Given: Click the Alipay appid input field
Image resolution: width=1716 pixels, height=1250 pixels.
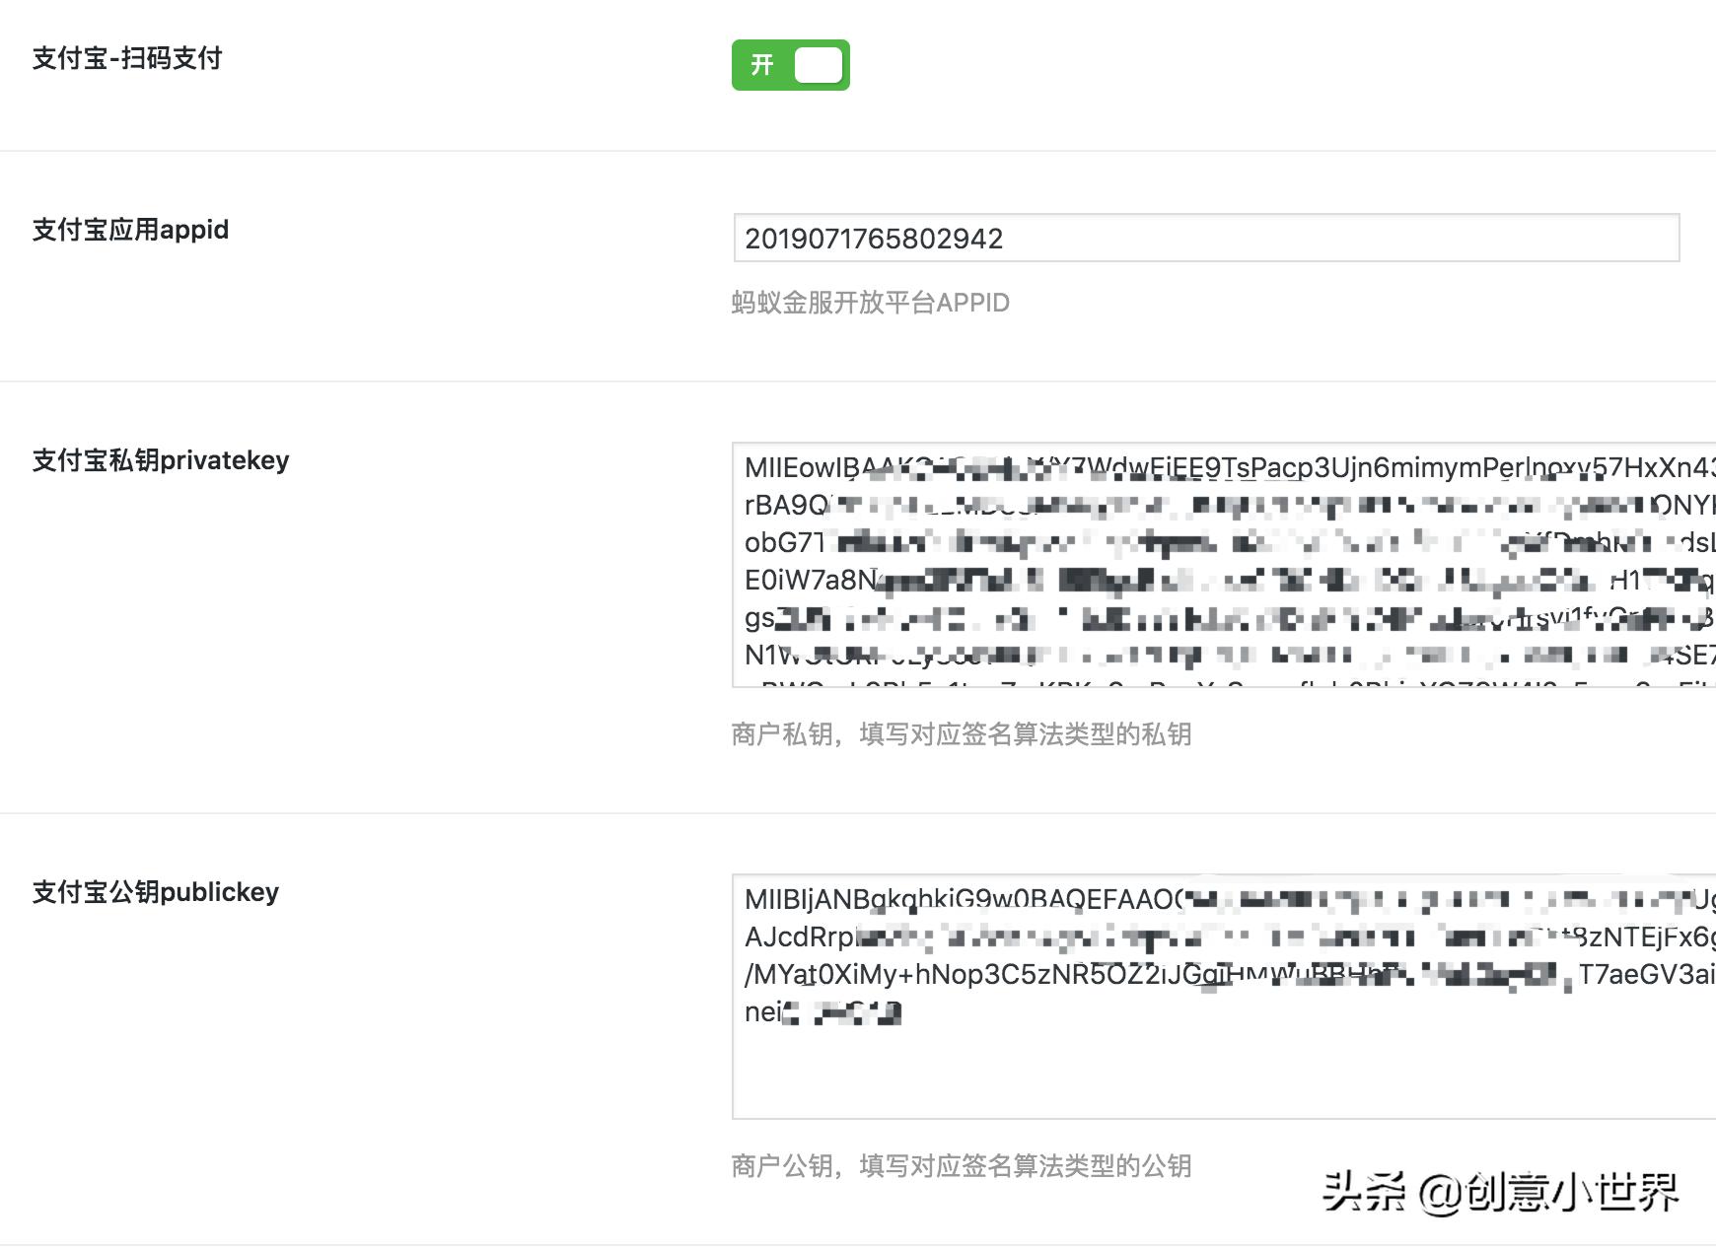Looking at the screenshot, I should [x=1206, y=238].
